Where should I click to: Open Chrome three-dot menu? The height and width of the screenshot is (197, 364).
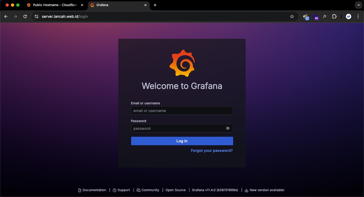pos(358,16)
